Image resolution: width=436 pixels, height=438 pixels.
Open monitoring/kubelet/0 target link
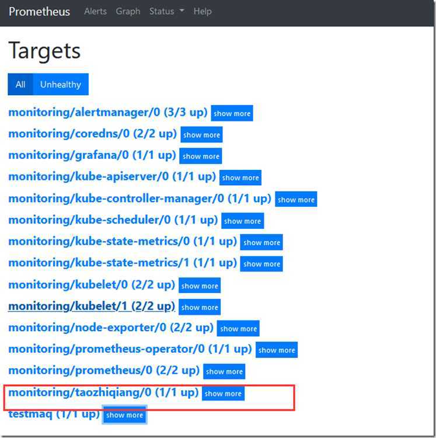click(x=92, y=285)
